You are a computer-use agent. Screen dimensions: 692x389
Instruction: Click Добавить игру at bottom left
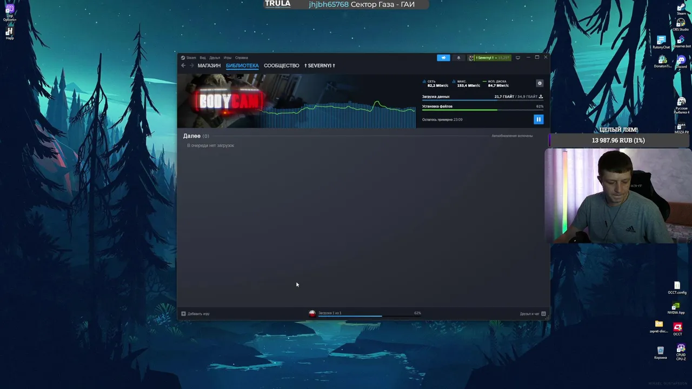[198, 313]
